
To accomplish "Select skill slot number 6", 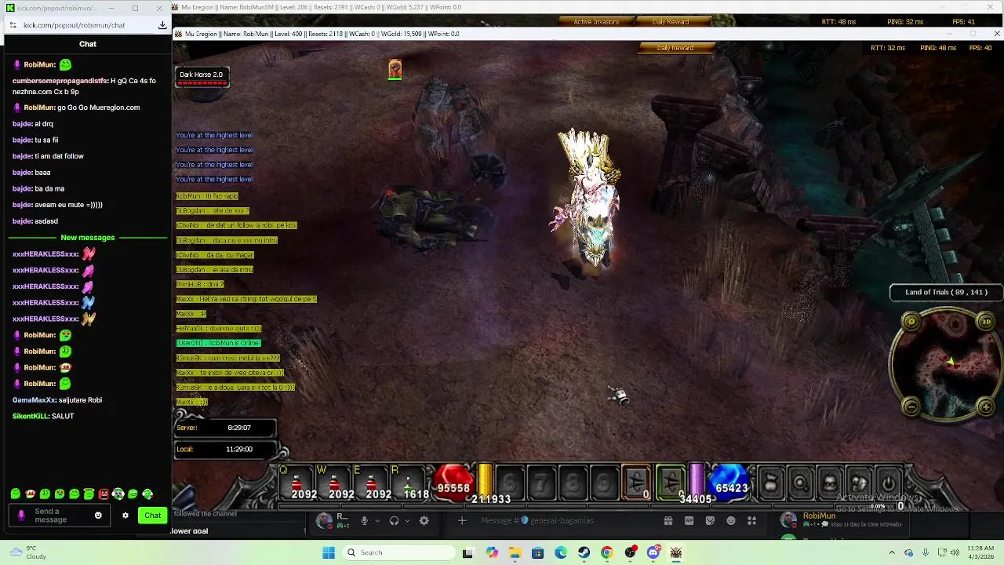I will (x=511, y=483).
